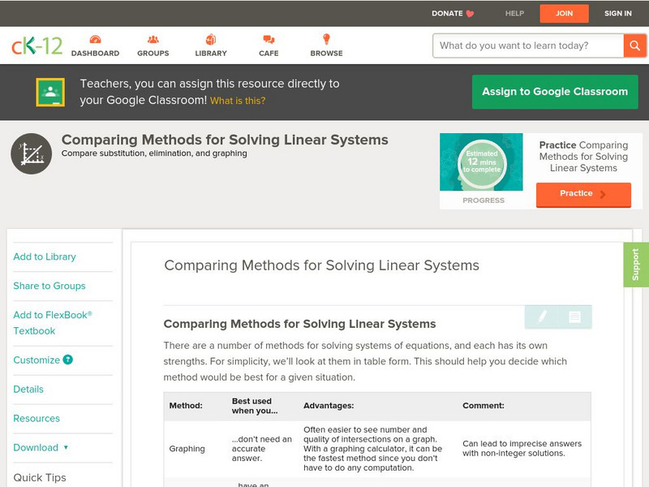The width and height of the screenshot is (649, 487).
Task: Click the Add to Library link
Action: tap(45, 256)
